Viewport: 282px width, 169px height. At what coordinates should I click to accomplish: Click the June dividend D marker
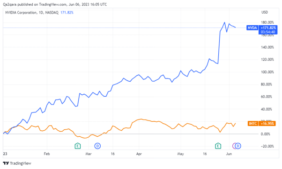coord(238,146)
